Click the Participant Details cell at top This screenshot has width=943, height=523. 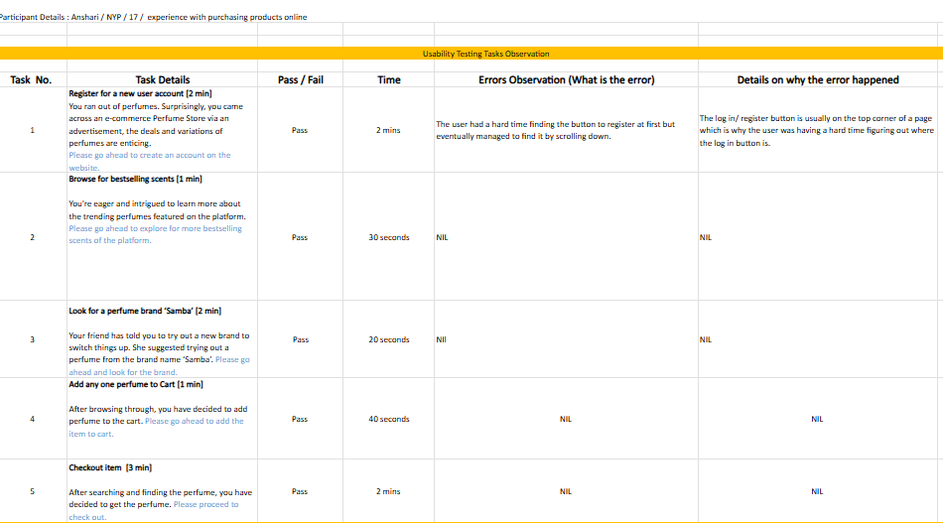pos(154,17)
